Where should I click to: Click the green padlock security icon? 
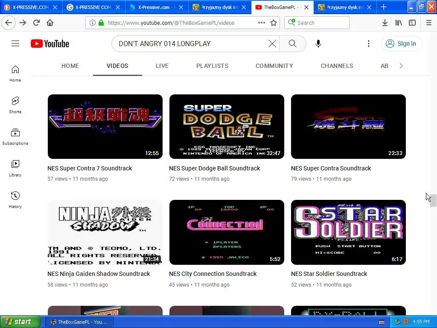(101, 23)
